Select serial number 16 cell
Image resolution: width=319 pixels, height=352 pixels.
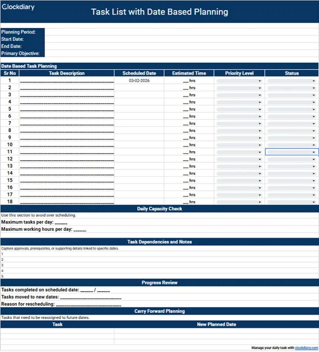10,187
